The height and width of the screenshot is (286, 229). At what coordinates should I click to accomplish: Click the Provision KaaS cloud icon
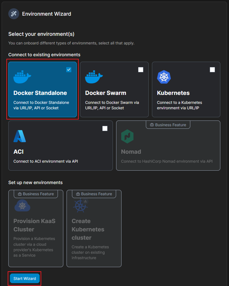[22, 205]
